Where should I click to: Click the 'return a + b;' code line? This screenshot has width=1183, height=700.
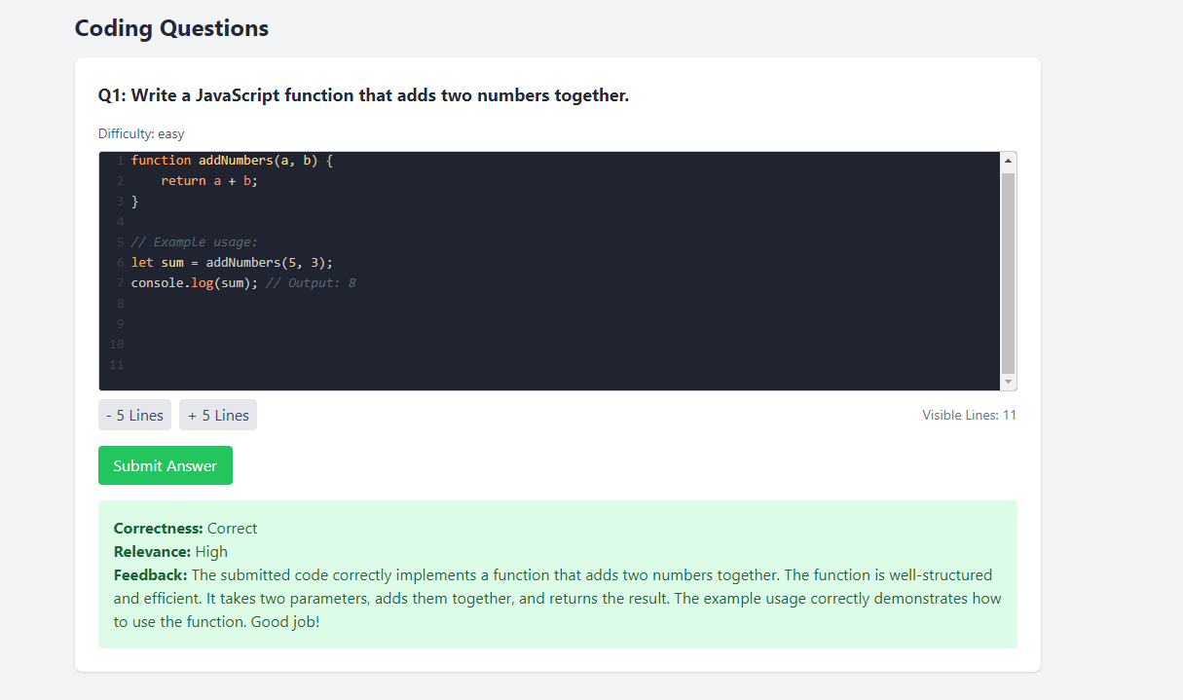pos(208,181)
